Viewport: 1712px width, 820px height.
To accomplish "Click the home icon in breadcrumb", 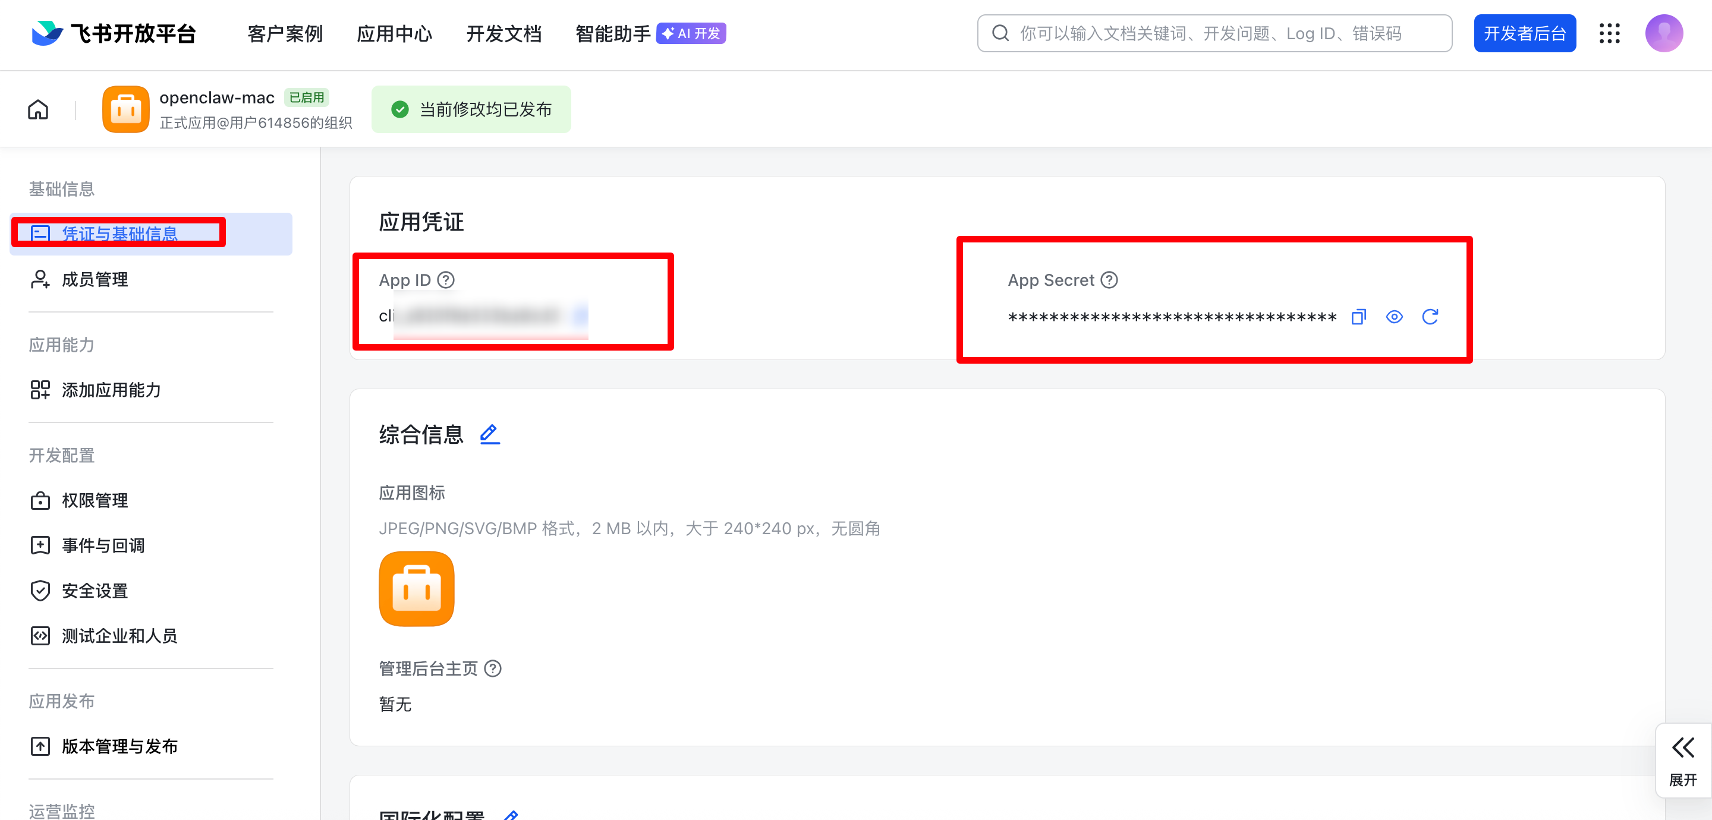I will coord(38,110).
